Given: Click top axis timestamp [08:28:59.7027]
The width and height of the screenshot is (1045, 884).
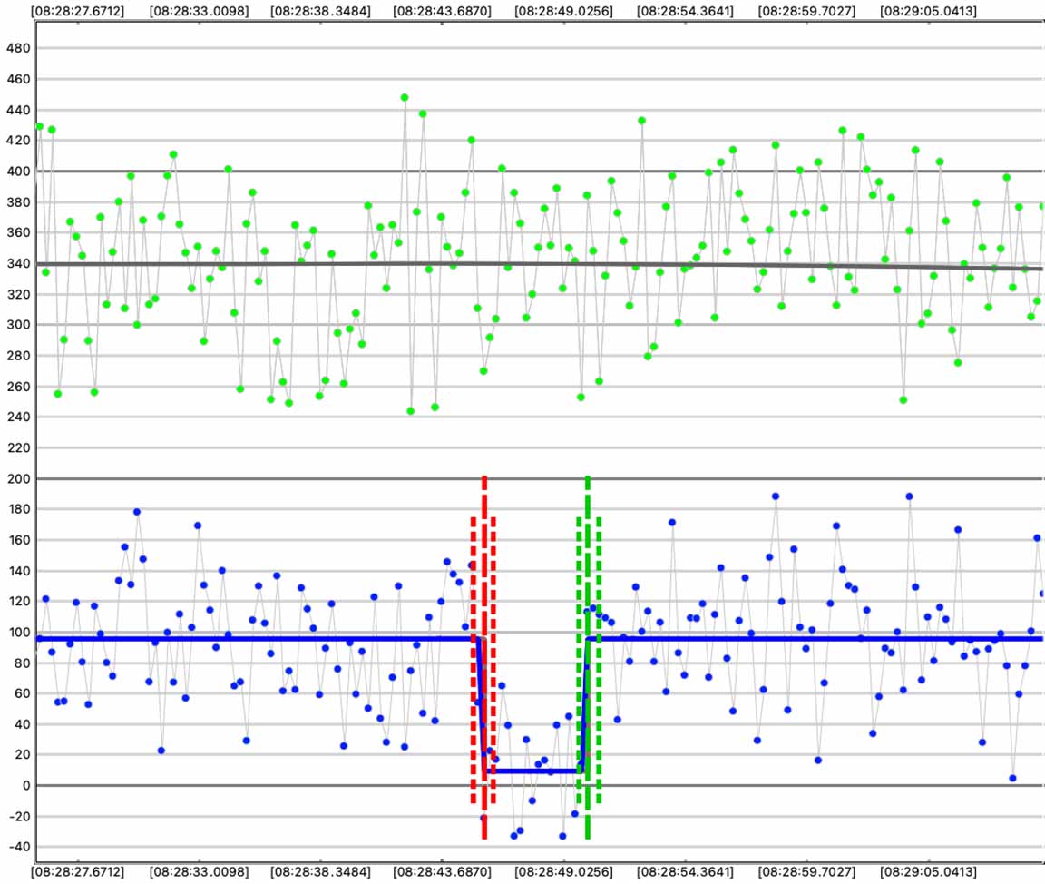Looking at the screenshot, I should [x=806, y=11].
